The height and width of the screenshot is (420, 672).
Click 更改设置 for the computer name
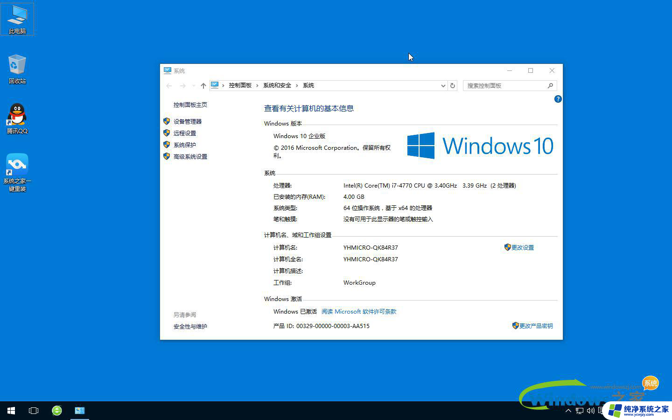pyautogui.click(x=523, y=247)
